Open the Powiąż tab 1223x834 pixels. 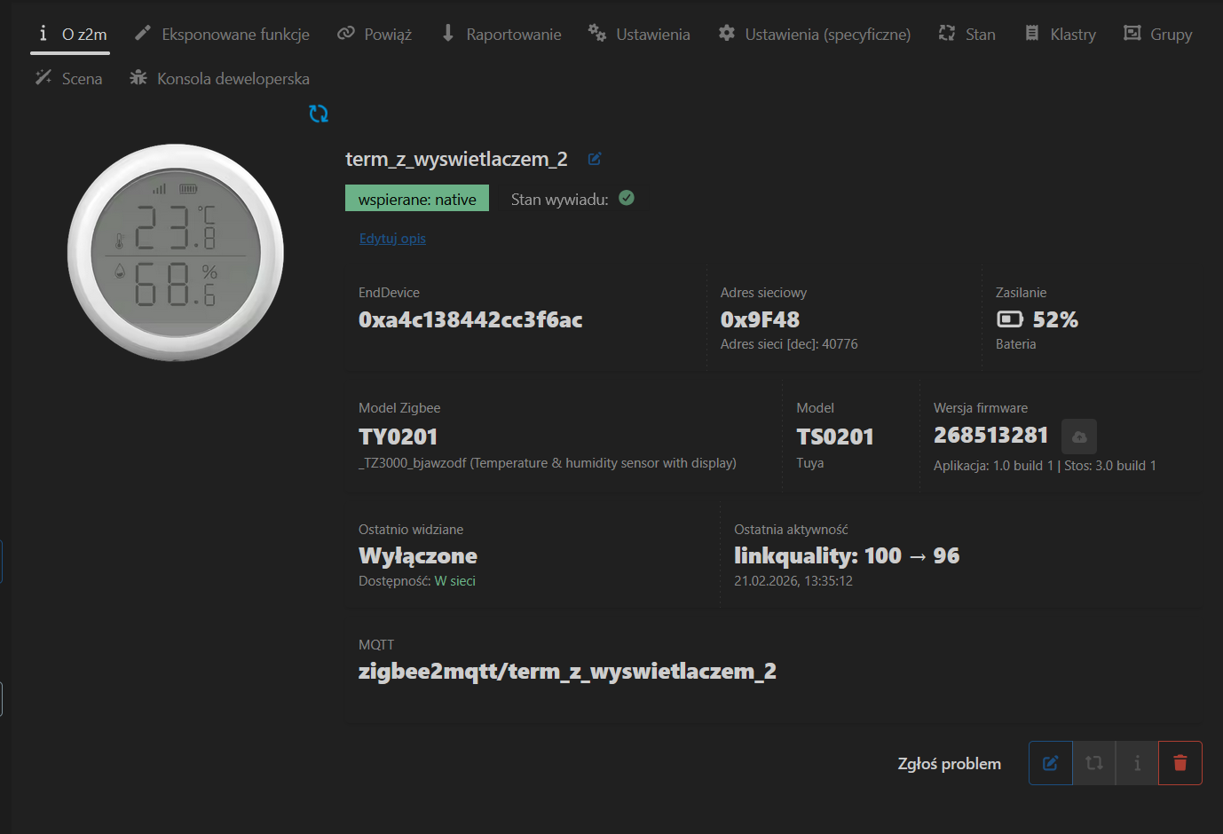[375, 35]
